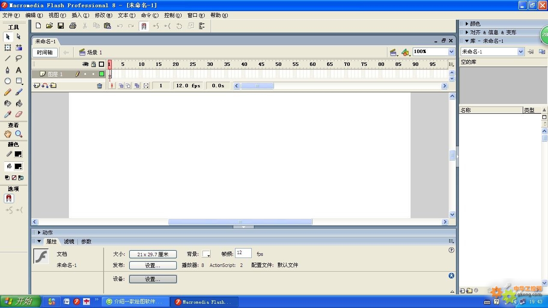Select the Lasso tool

(19, 59)
